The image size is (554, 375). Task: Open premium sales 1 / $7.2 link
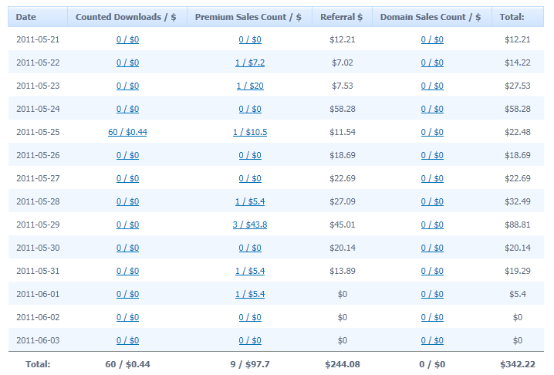250,63
